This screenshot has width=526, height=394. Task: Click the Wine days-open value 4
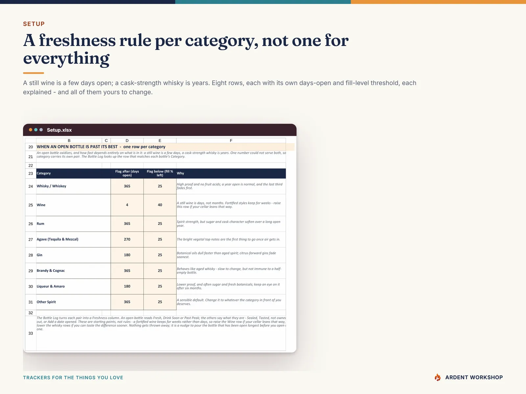click(127, 205)
